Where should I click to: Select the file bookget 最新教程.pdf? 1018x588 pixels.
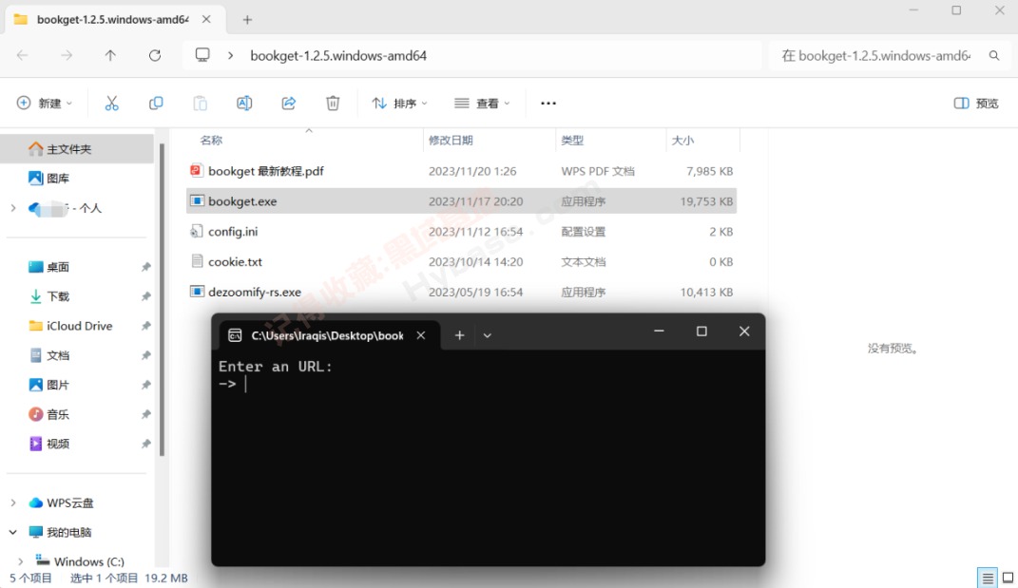[461, 171]
